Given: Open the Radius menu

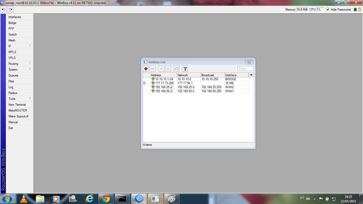Looking at the screenshot, I should [20, 93].
